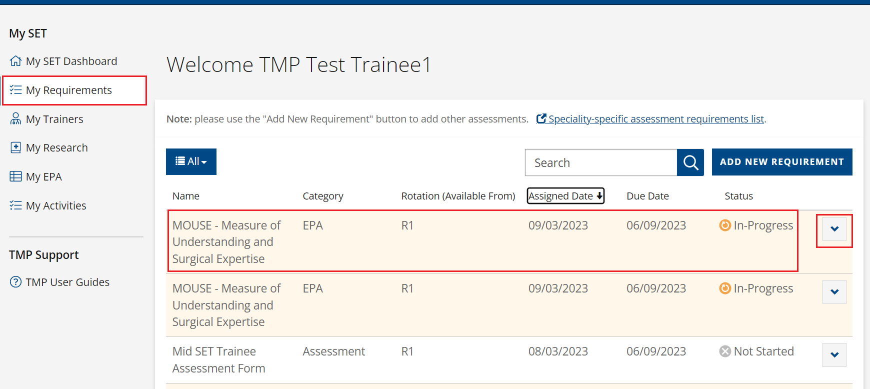Expand the first MOUSE requirement row chevron
870x389 pixels.
point(834,229)
